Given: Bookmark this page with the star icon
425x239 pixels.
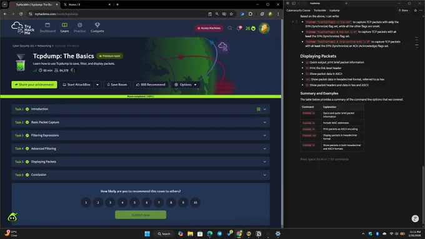Looking at the screenshot, I should coord(231,14).
